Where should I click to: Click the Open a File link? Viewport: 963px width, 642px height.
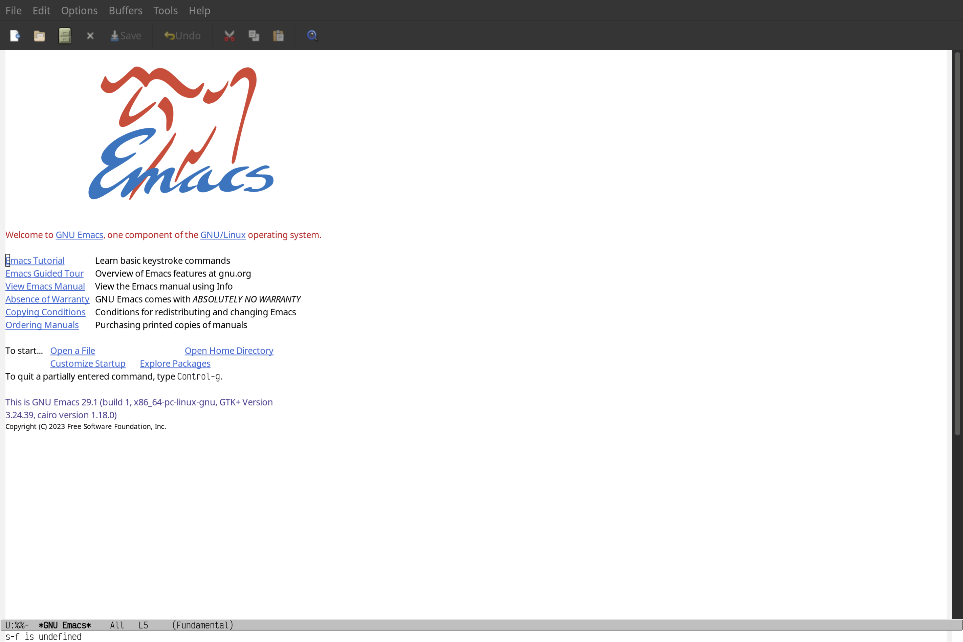point(72,350)
